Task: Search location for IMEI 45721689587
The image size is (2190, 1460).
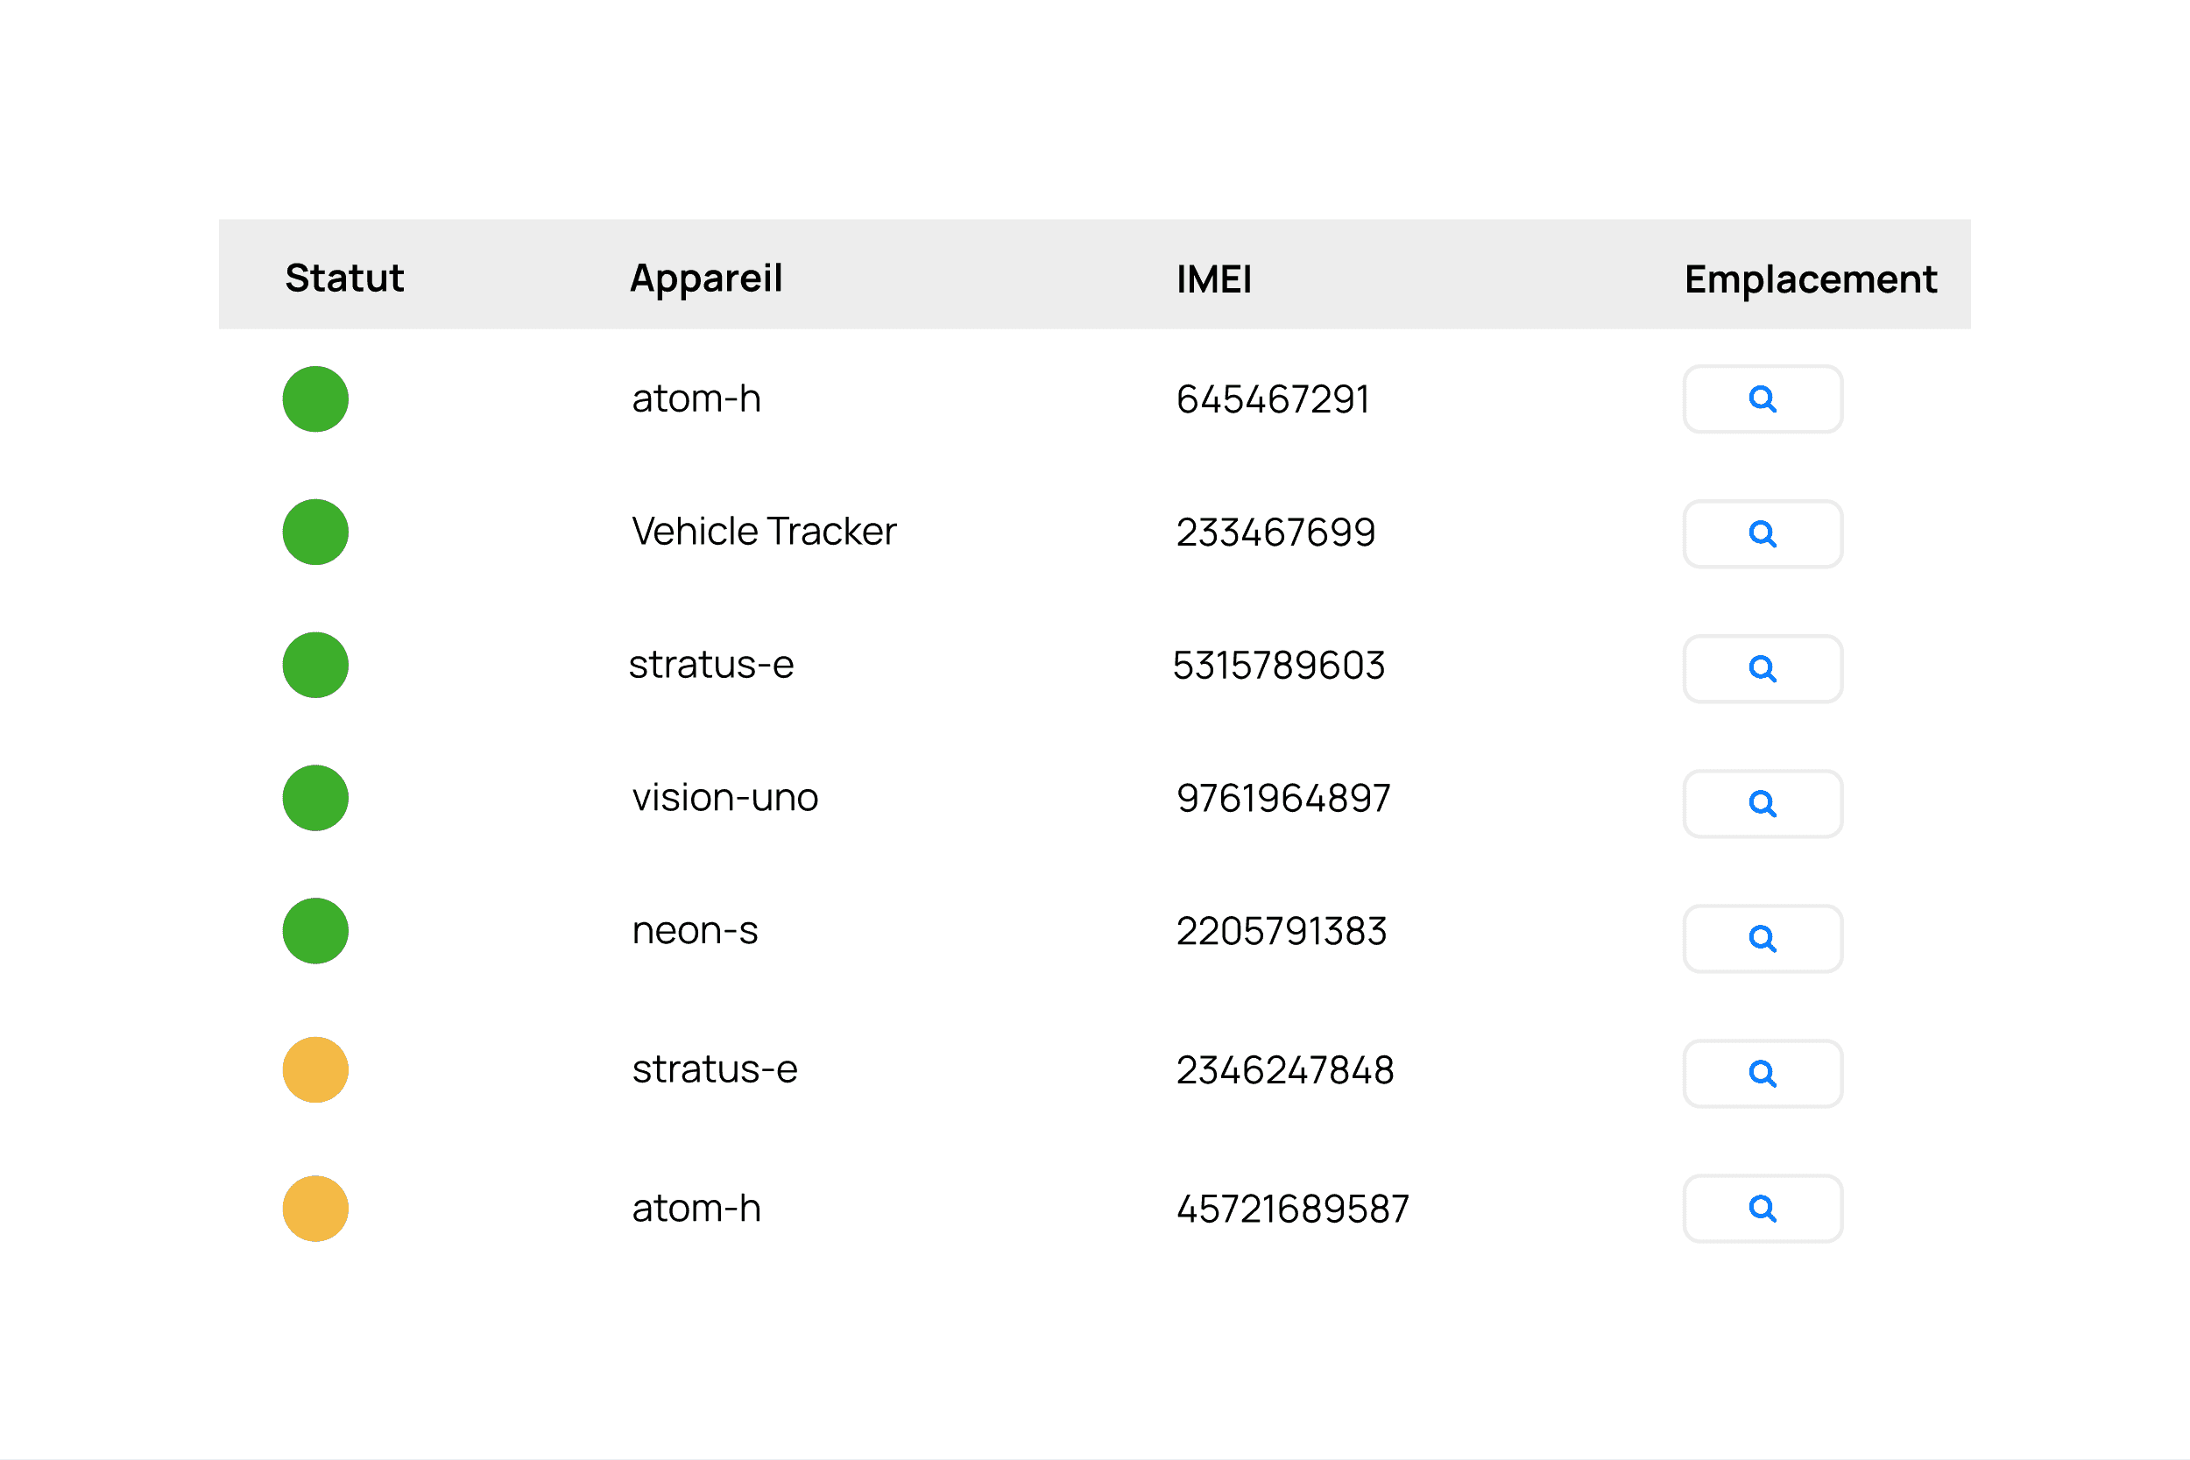Action: click(x=1762, y=1209)
